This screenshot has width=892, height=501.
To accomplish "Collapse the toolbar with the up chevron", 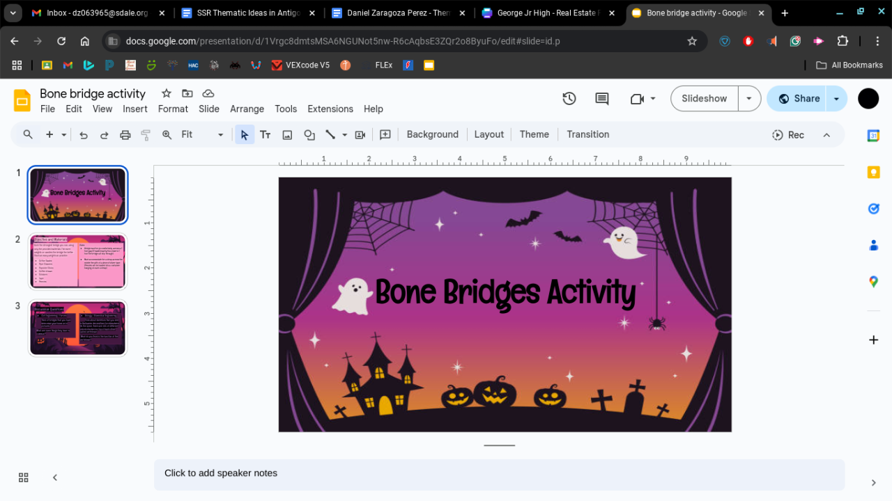I will [x=826, y=135].
